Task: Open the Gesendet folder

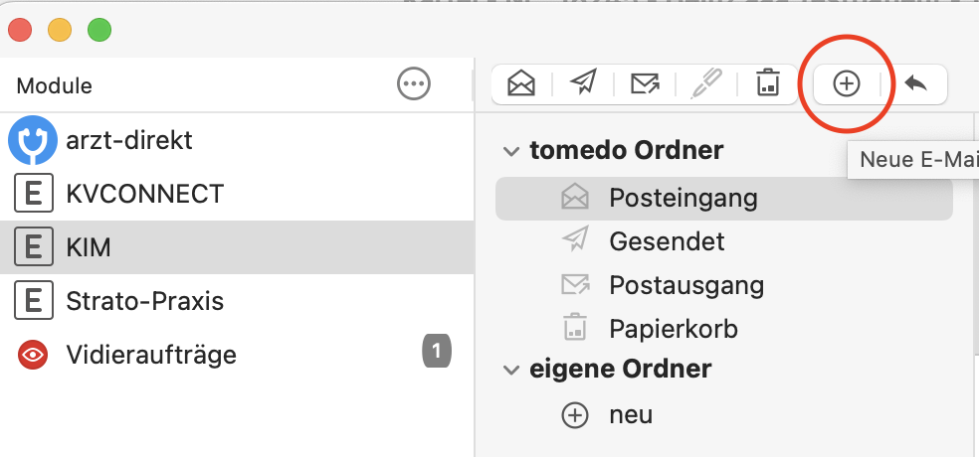Action: pyautogui.click(x=724, y=241)
